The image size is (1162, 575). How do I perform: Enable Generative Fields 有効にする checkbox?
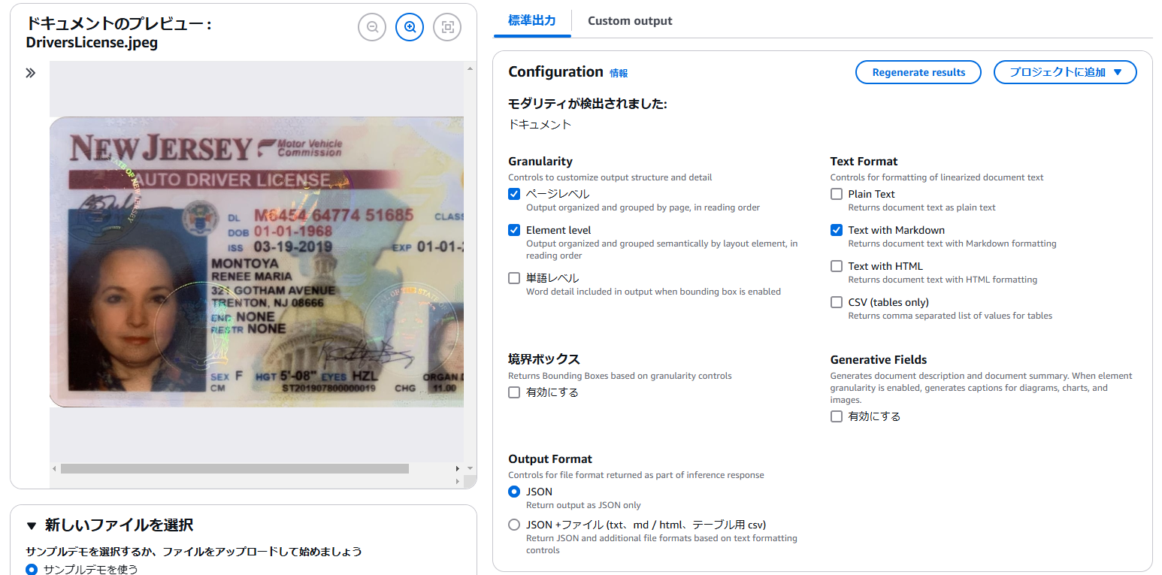tap(837, 416)
